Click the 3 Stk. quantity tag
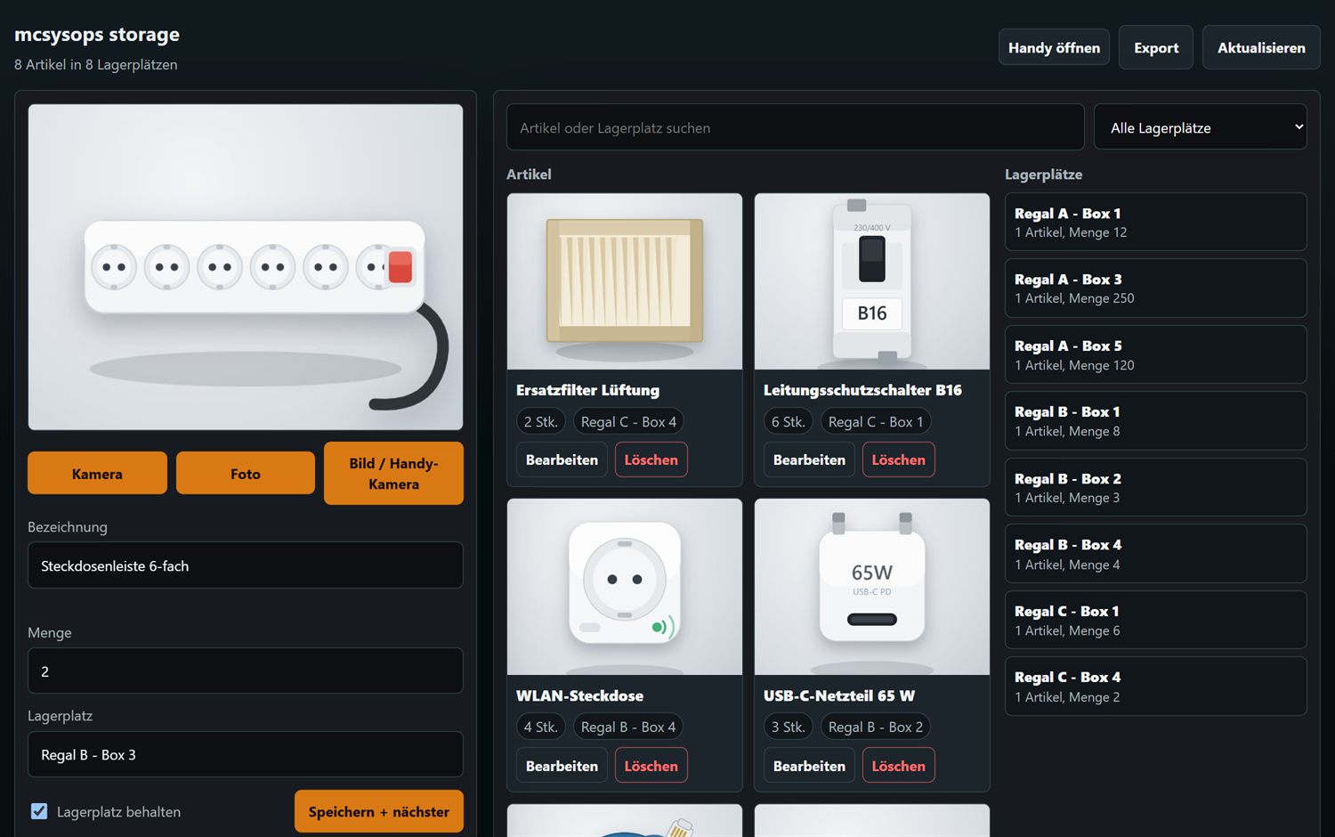The width and height of the screenshot is (1335, 837). 789,727
